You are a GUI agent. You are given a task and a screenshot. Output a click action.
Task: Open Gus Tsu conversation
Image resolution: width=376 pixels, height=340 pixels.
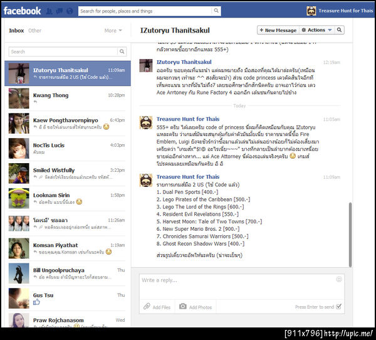(x=68, y=298)
